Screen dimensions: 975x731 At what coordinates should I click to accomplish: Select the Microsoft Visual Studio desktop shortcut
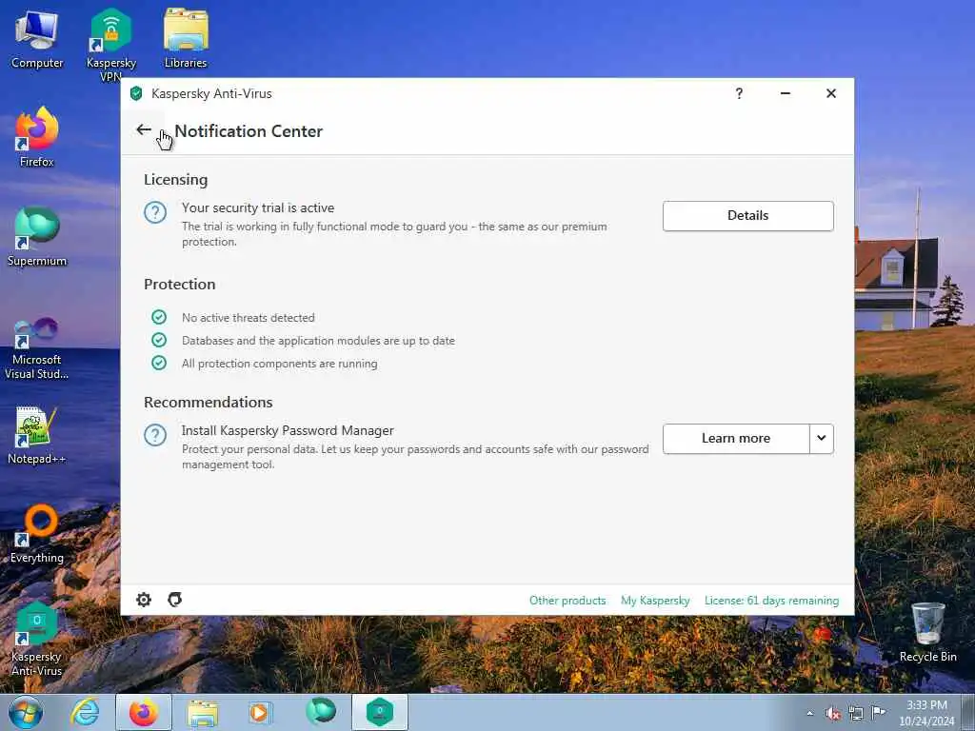pos(37,348)
